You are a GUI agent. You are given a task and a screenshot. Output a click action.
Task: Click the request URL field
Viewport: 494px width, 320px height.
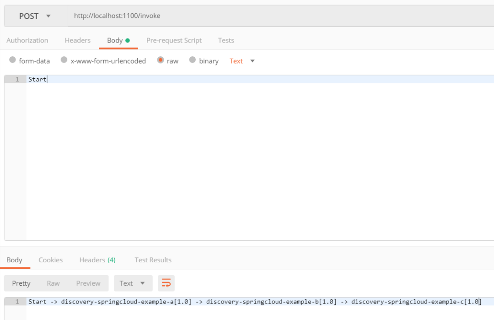tap(183, 16)
